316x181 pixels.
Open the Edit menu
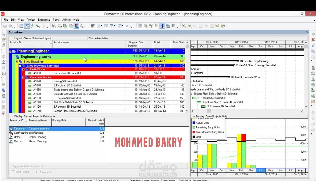[x=13, y=20]
